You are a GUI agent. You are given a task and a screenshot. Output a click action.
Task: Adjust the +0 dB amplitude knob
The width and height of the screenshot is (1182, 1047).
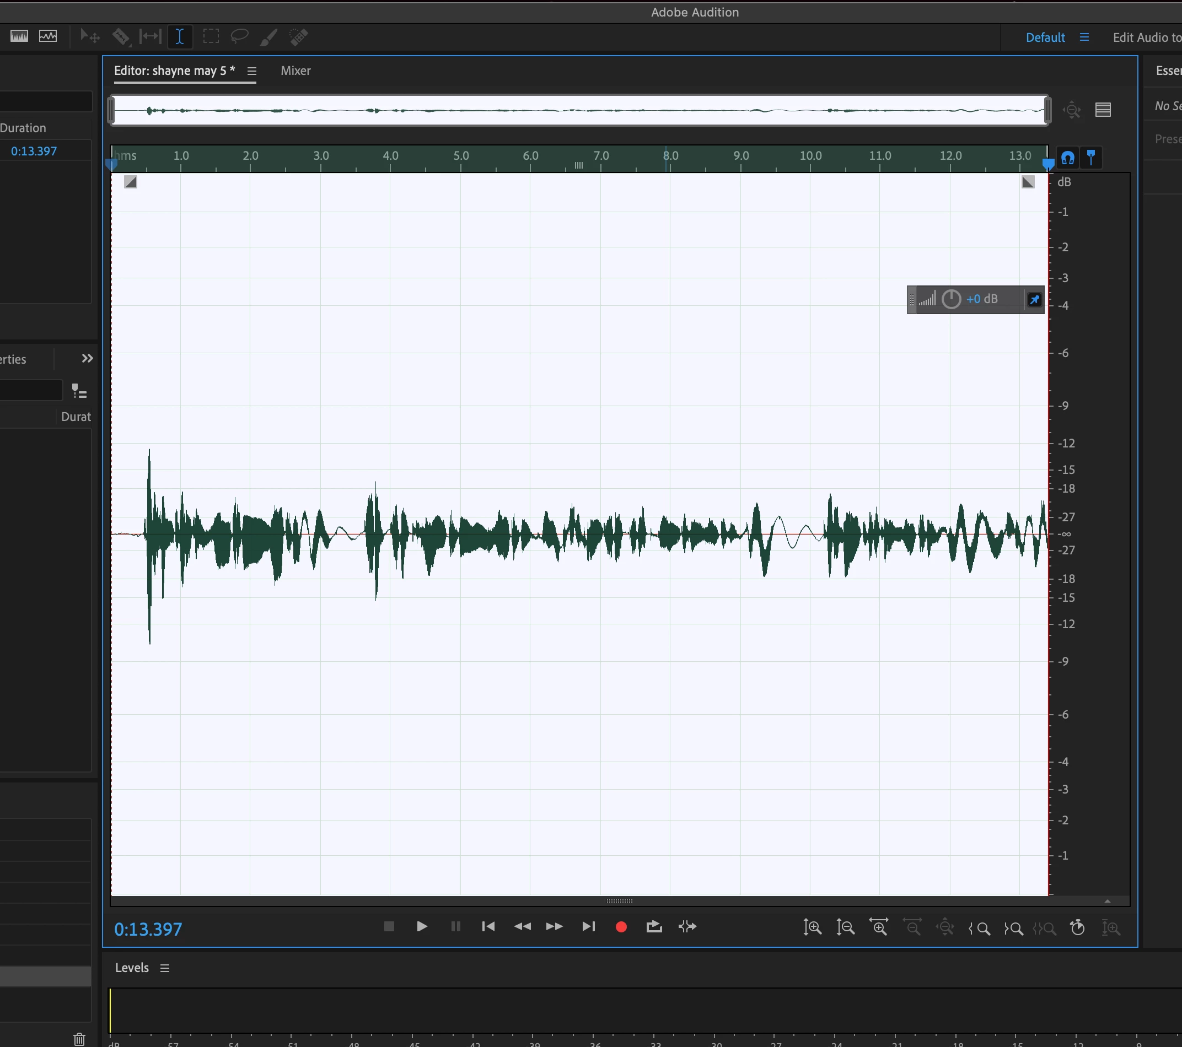point(951,299)
